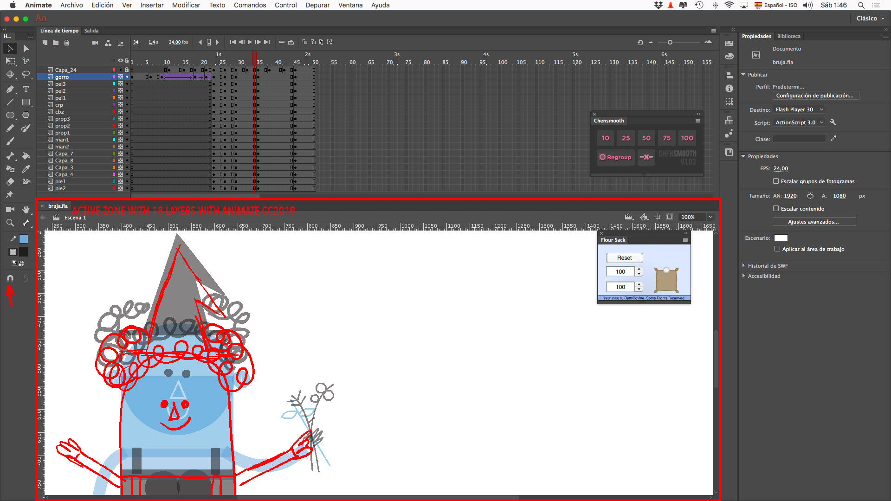Open the Flash Player 30 Destino dropdown
Screen dimensions: 891x501
point(799,109)
